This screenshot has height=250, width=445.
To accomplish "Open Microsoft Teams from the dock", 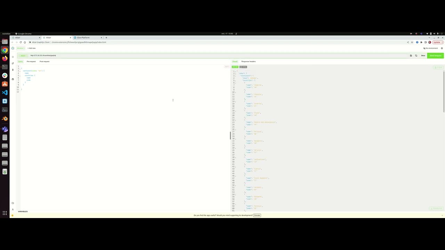I will click(x=5, y=129).
